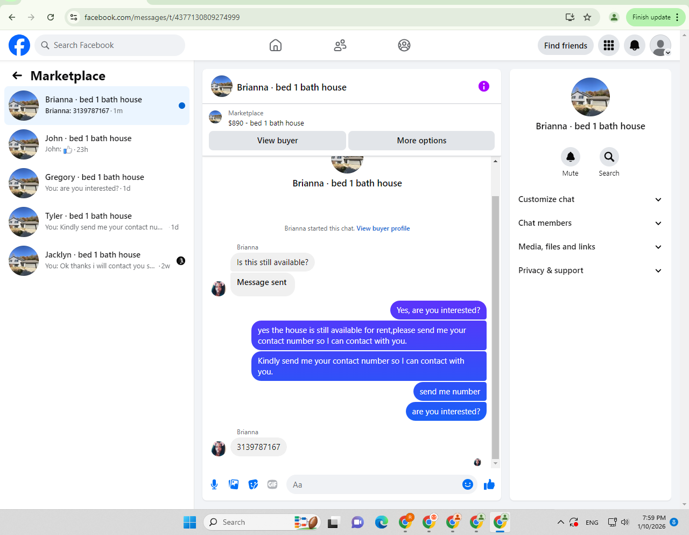This screenshot has width=689, height=535.
Task: Choose a GIF for the message
Action: [x=272, y=484]
